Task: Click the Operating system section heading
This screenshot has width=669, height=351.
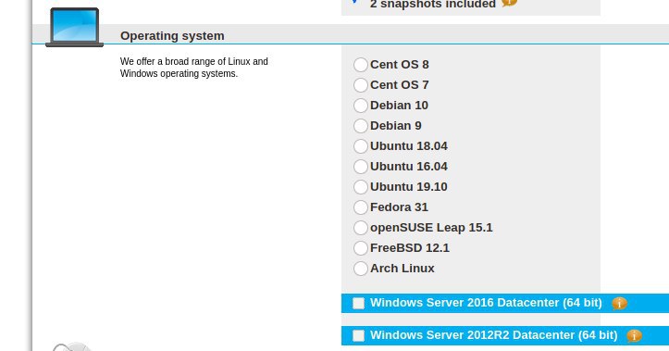Action: tap(172, 36)
